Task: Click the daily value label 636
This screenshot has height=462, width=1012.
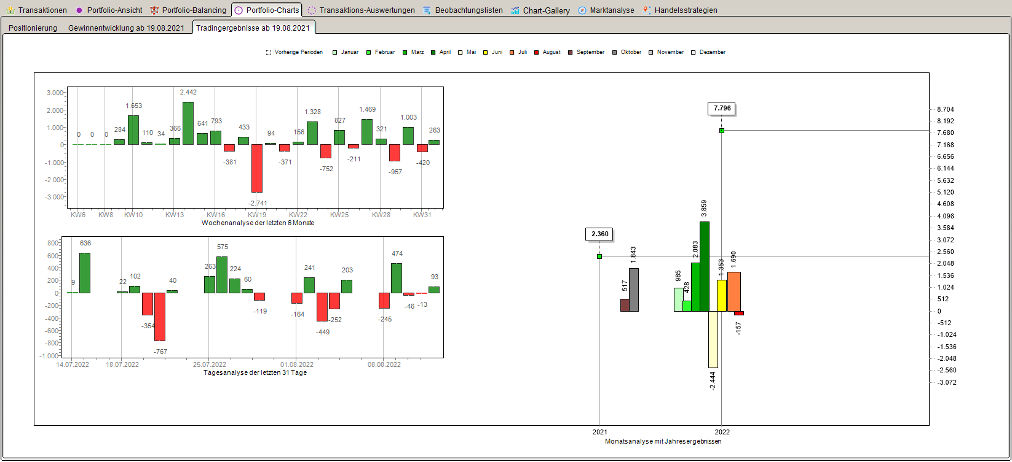Action: (85, 243)
